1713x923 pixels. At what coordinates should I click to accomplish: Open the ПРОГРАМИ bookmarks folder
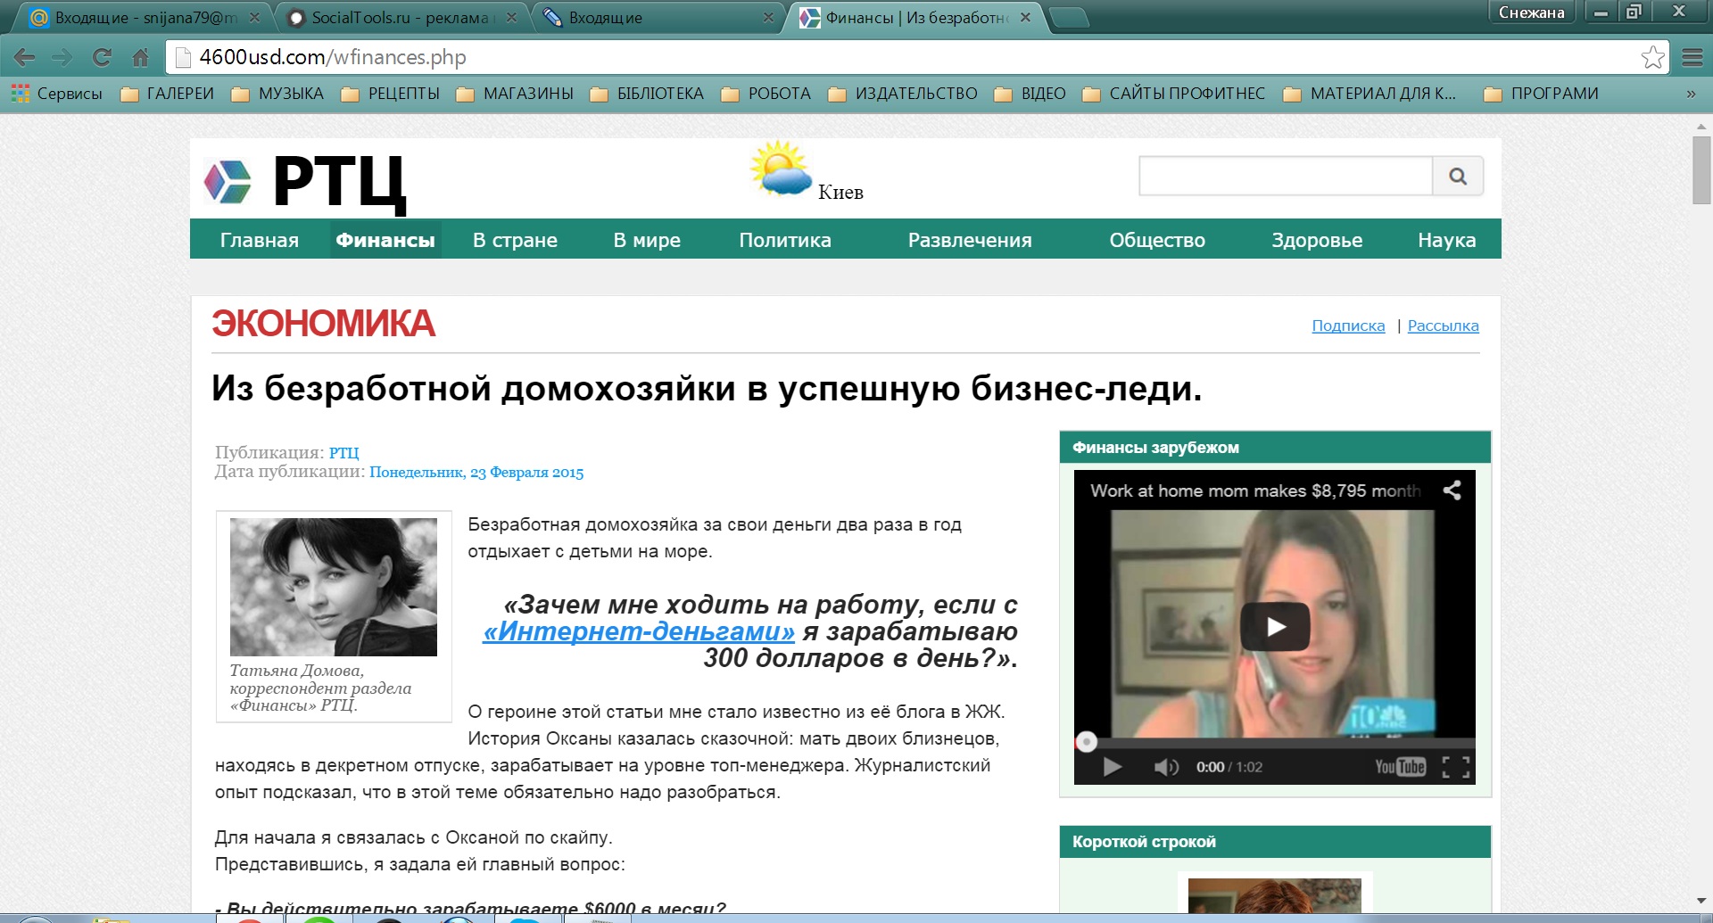point(1541,94)
